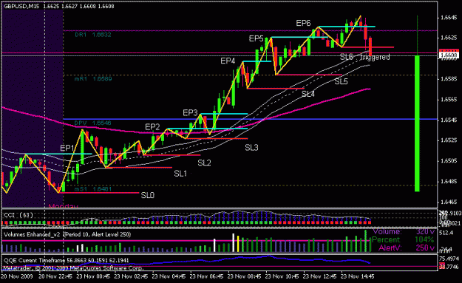Click the SL1 stop-loss label

pos(180,174)
